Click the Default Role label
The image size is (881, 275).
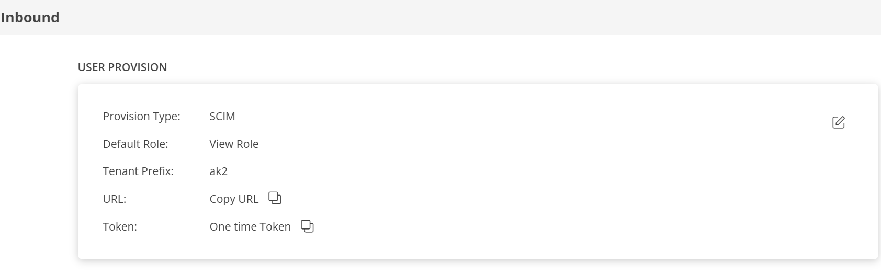point(135,144)
